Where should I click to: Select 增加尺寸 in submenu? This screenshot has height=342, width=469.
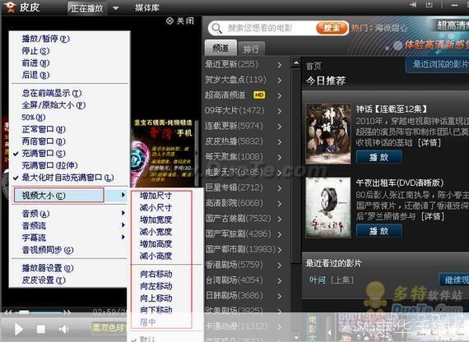156,196
